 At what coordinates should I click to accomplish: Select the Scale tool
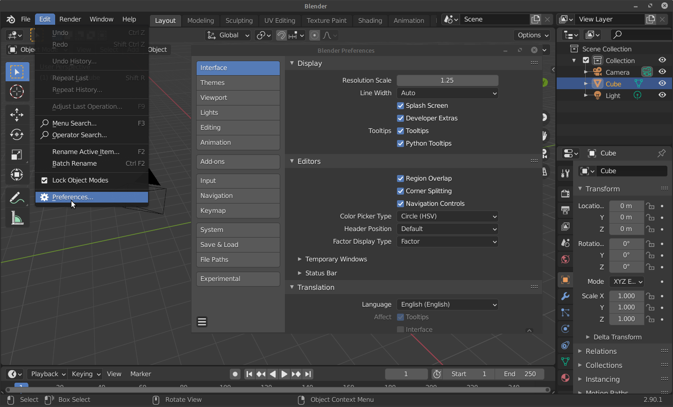(x=17, y=155)
